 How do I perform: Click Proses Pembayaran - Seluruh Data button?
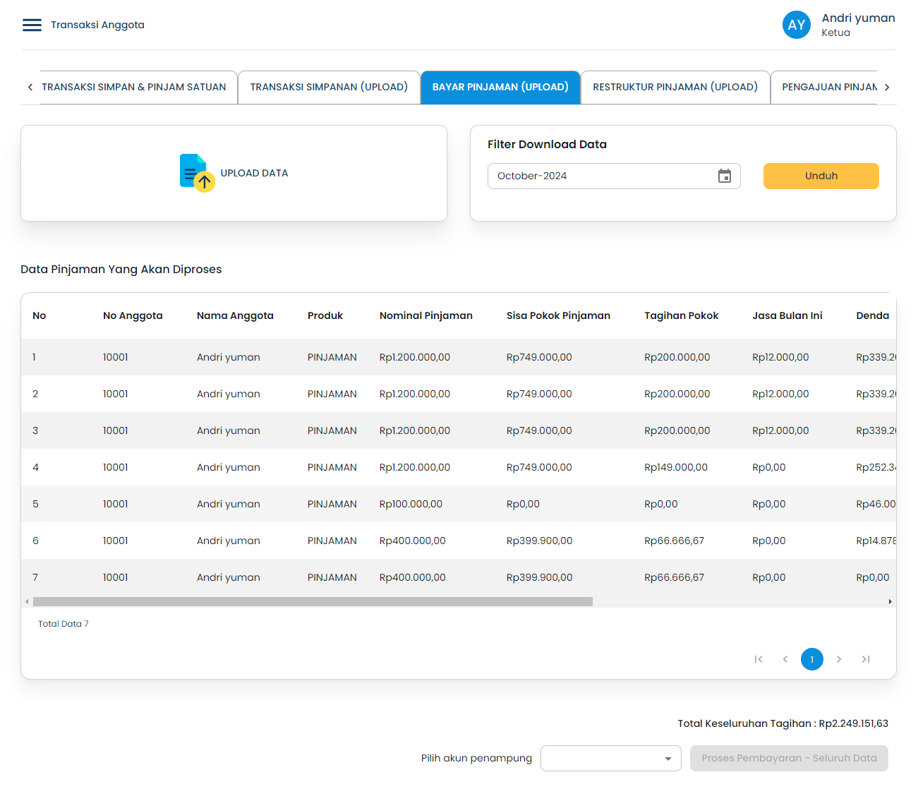tap(788, 759)
